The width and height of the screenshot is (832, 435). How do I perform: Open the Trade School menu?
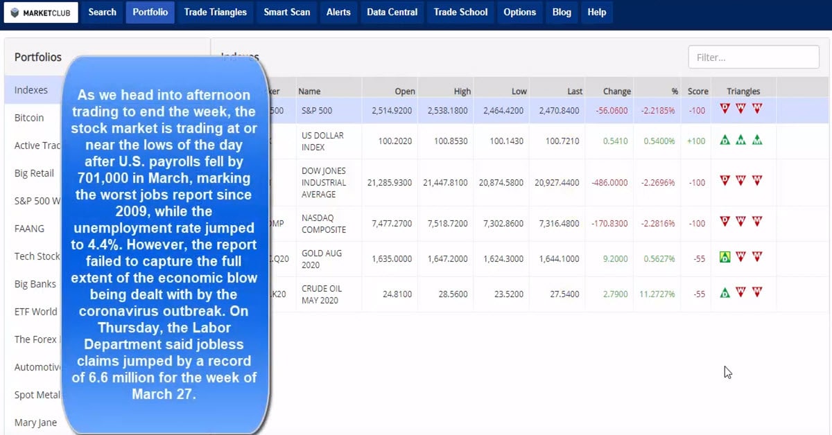[x=461, y=12]
